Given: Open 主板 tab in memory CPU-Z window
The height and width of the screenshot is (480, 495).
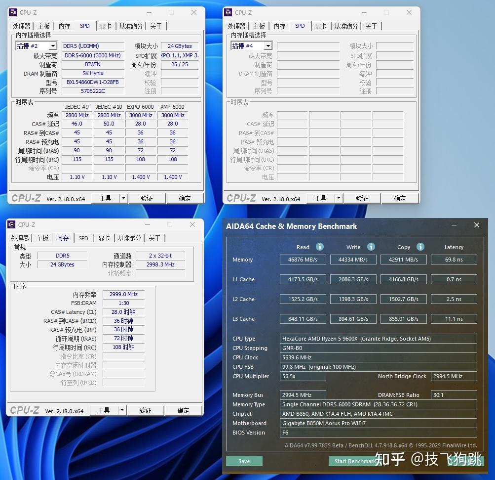Looking at the screenshot, I should coord(42,238).
